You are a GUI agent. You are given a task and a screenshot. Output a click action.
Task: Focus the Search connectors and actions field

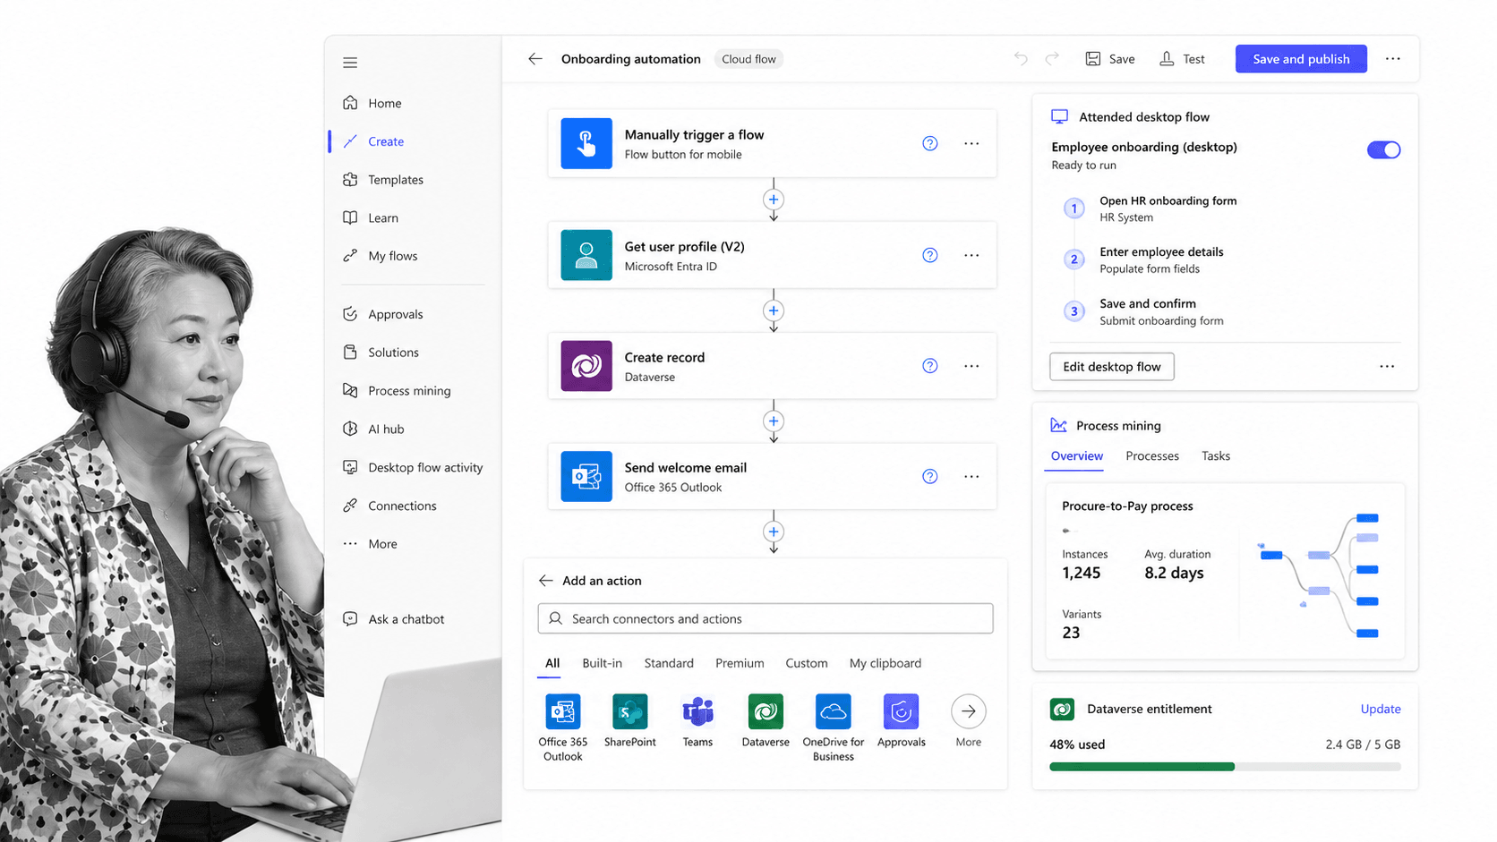click(x=766, y=618)
